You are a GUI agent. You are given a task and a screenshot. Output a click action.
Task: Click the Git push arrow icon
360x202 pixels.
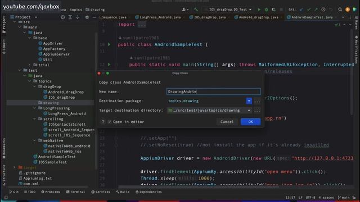tap(316, 10)
